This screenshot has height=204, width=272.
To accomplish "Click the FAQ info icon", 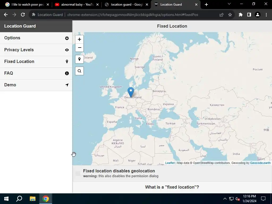I will [67, 73].
